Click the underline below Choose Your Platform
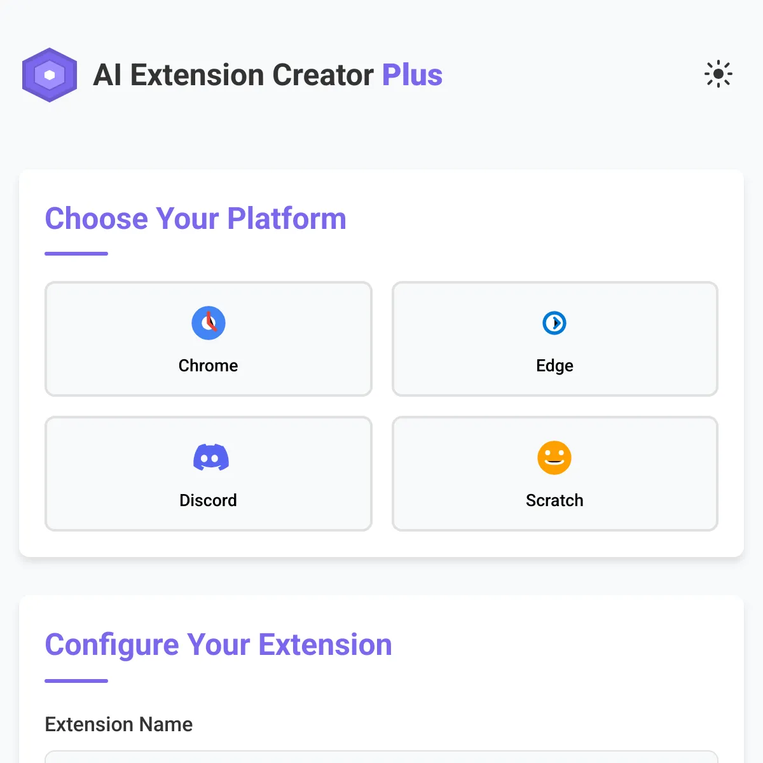 pyautogui.click(x=76, y=254)
